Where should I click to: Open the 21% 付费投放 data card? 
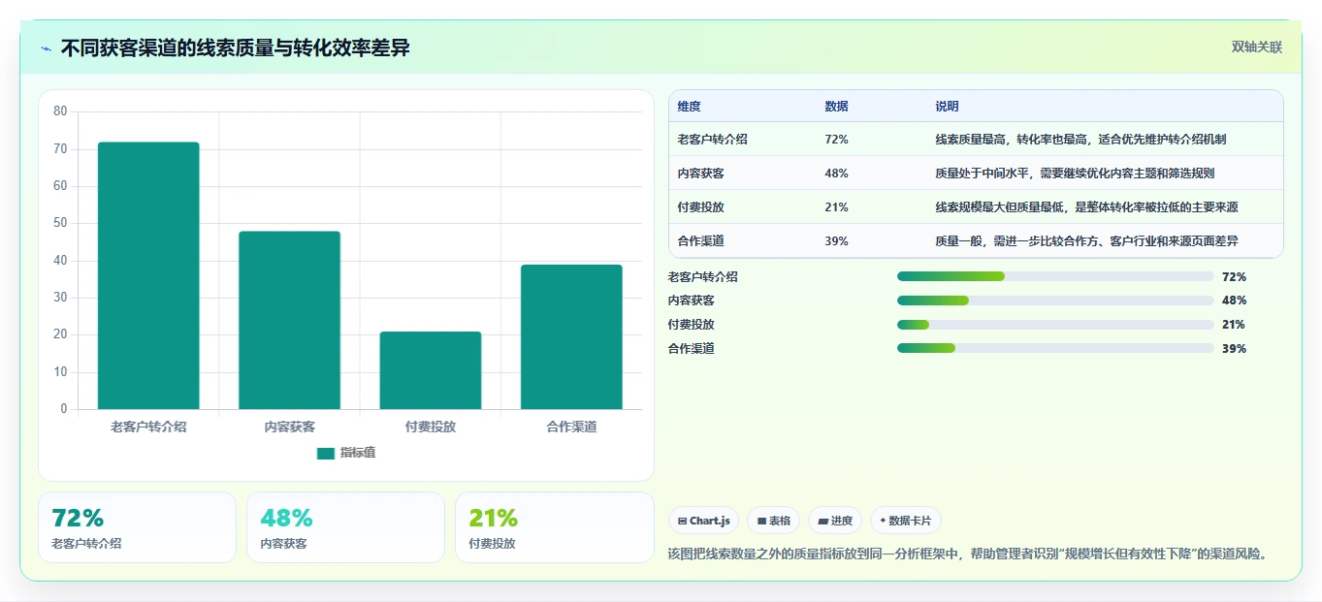554,527
